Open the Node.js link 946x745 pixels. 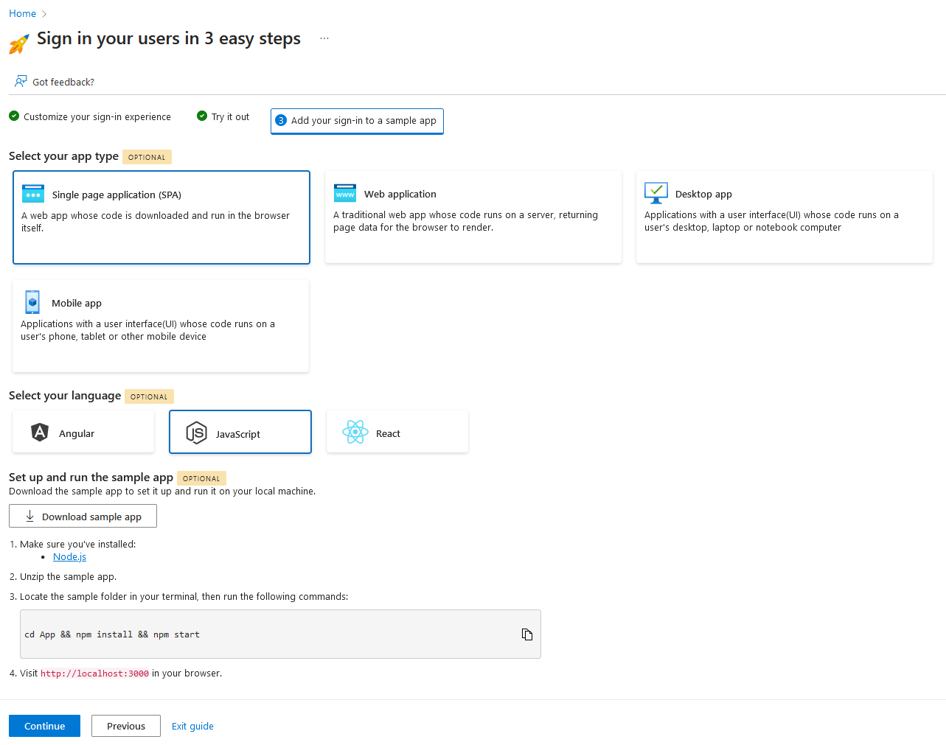[x=69, y=556]
